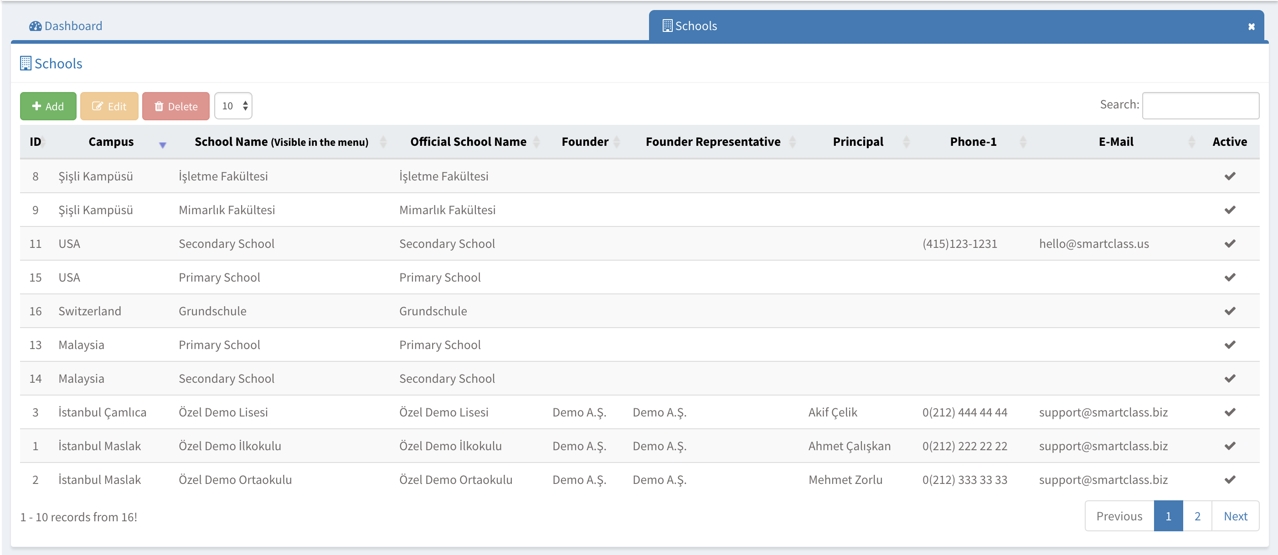Sort by Official School Name column
The width and height of the screenshot is (1278, 555).
468,142
